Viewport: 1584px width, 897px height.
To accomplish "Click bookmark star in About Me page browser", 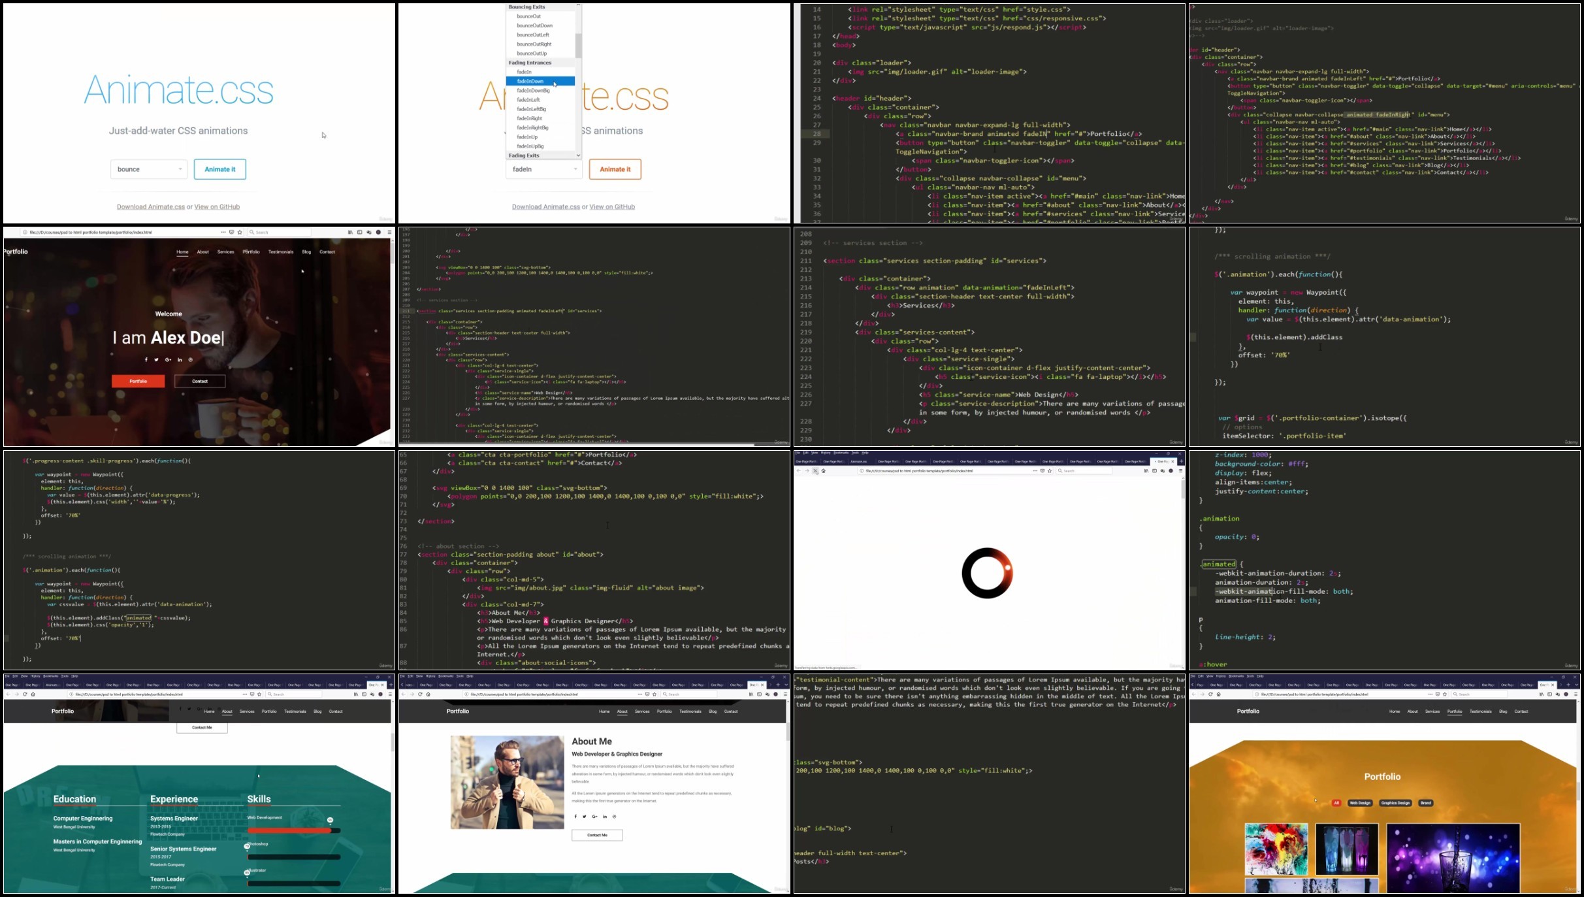I will click(655, 694).
